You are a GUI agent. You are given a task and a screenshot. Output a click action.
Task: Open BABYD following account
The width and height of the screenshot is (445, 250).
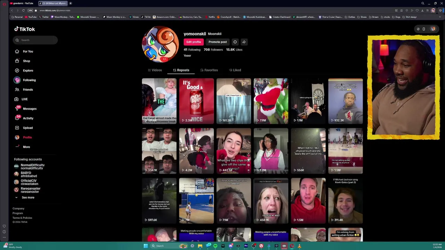25,174
